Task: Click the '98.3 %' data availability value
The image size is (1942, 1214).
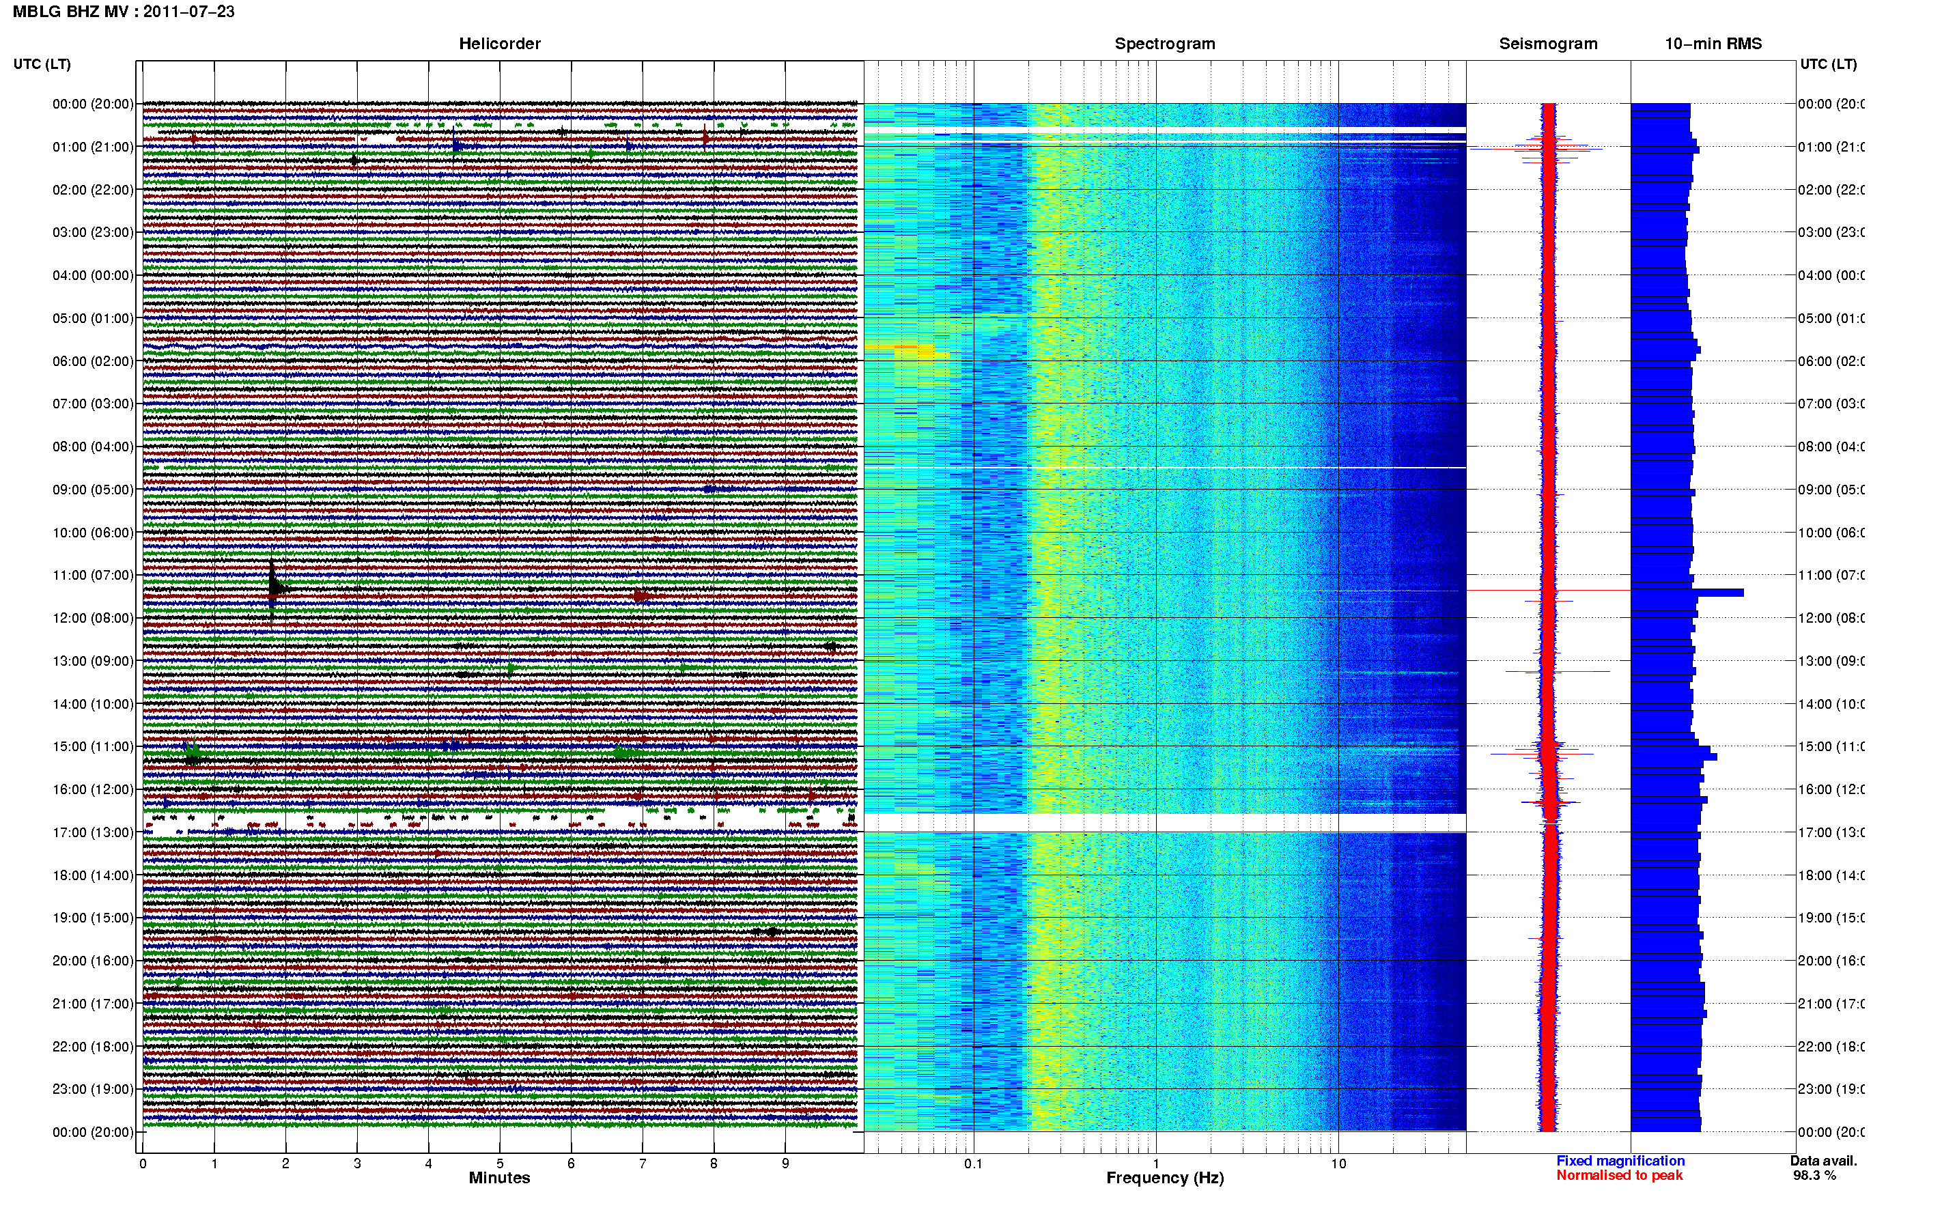Action: coord(1814,1176)
